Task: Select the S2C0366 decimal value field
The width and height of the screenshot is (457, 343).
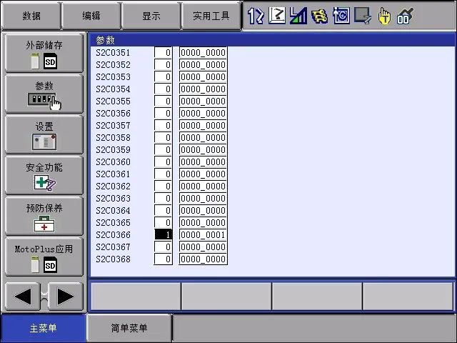Action: [x=164, y=235]
